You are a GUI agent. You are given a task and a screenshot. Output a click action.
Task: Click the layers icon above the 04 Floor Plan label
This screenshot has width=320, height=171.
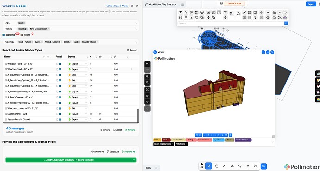tap(221, 3)
